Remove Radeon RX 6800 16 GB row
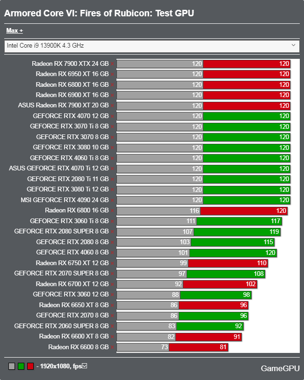Screen dimensions: 304x380 [x=112, y=211]
